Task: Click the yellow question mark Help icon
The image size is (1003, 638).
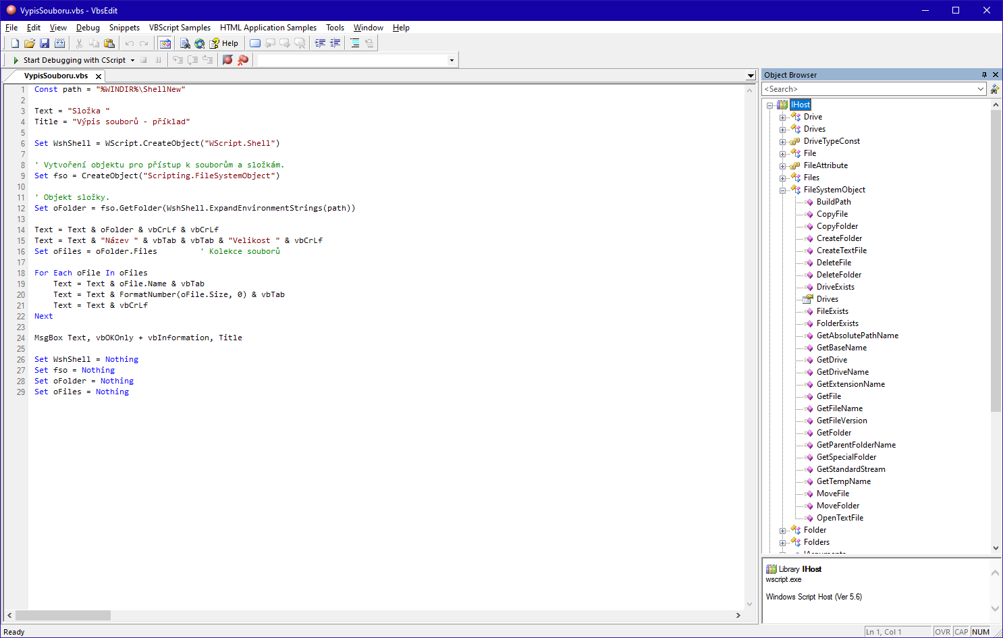Action: pos(215,43)
